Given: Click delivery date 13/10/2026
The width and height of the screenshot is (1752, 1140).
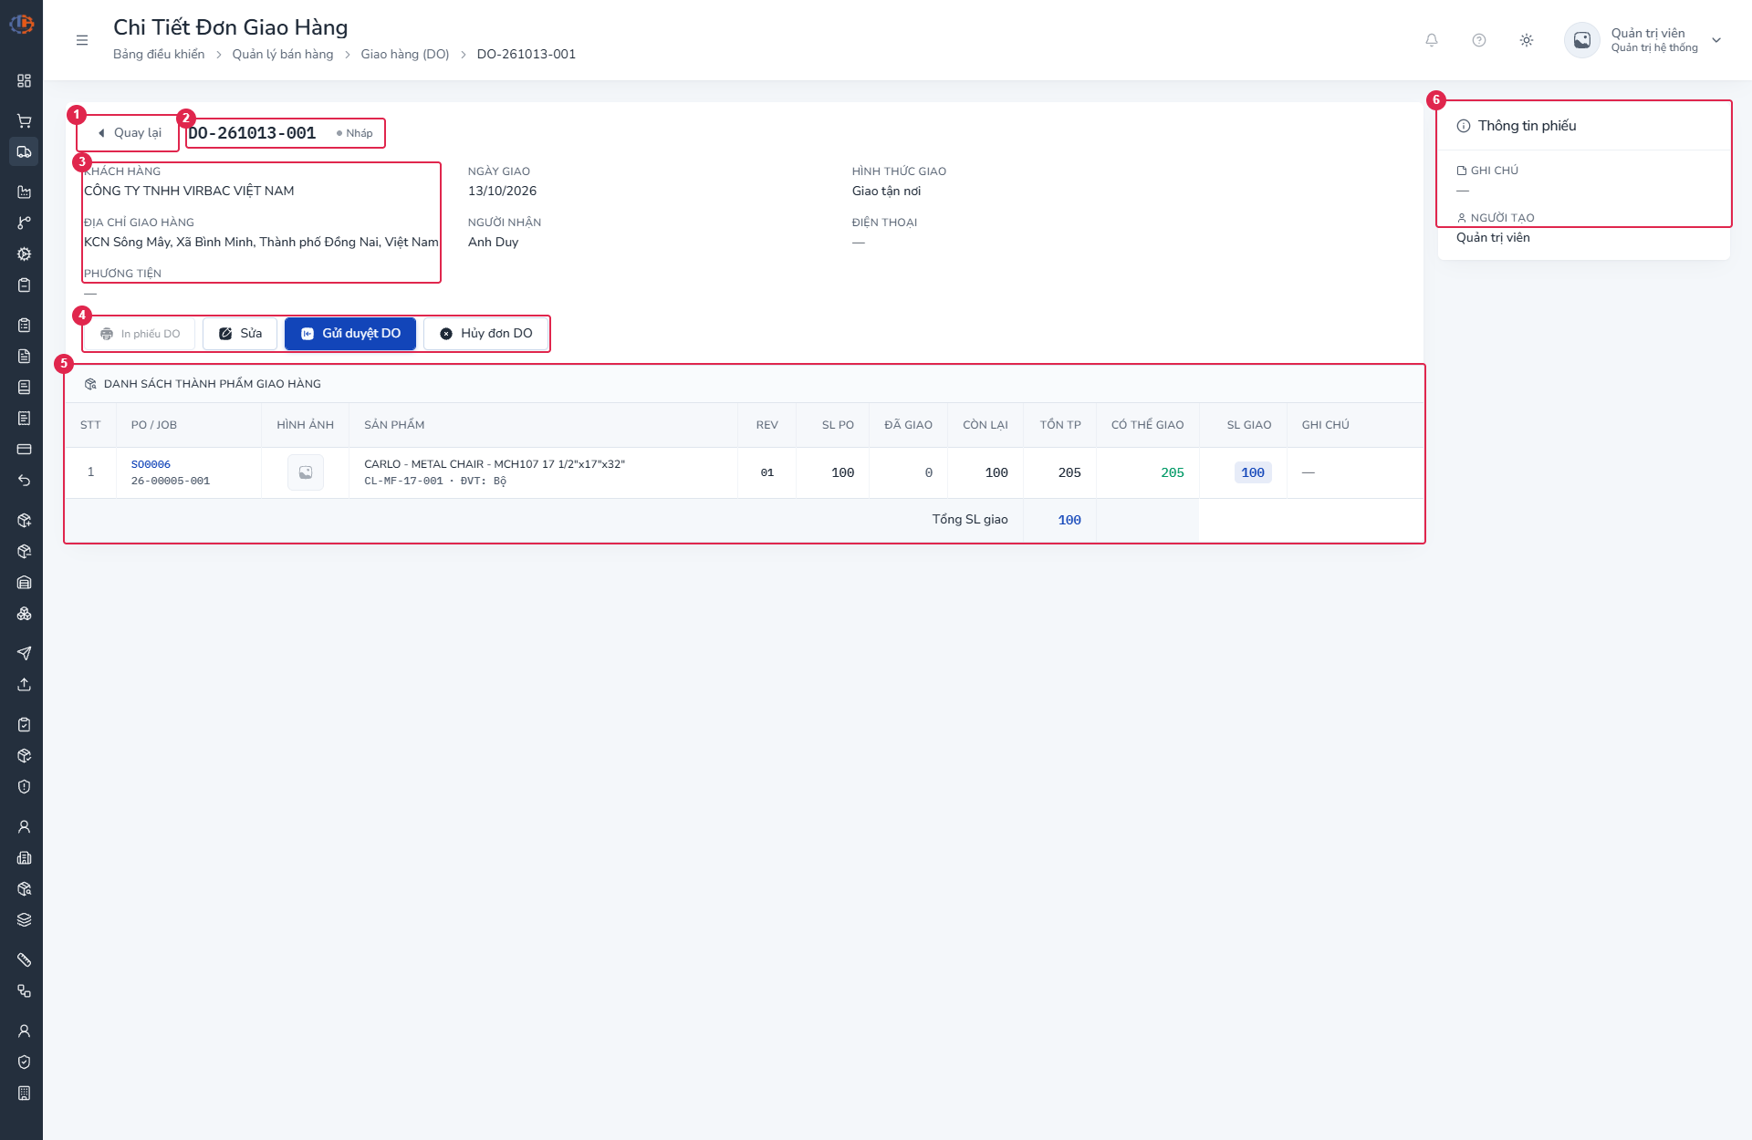Looking at the screenshot, I should pos(502,192).
